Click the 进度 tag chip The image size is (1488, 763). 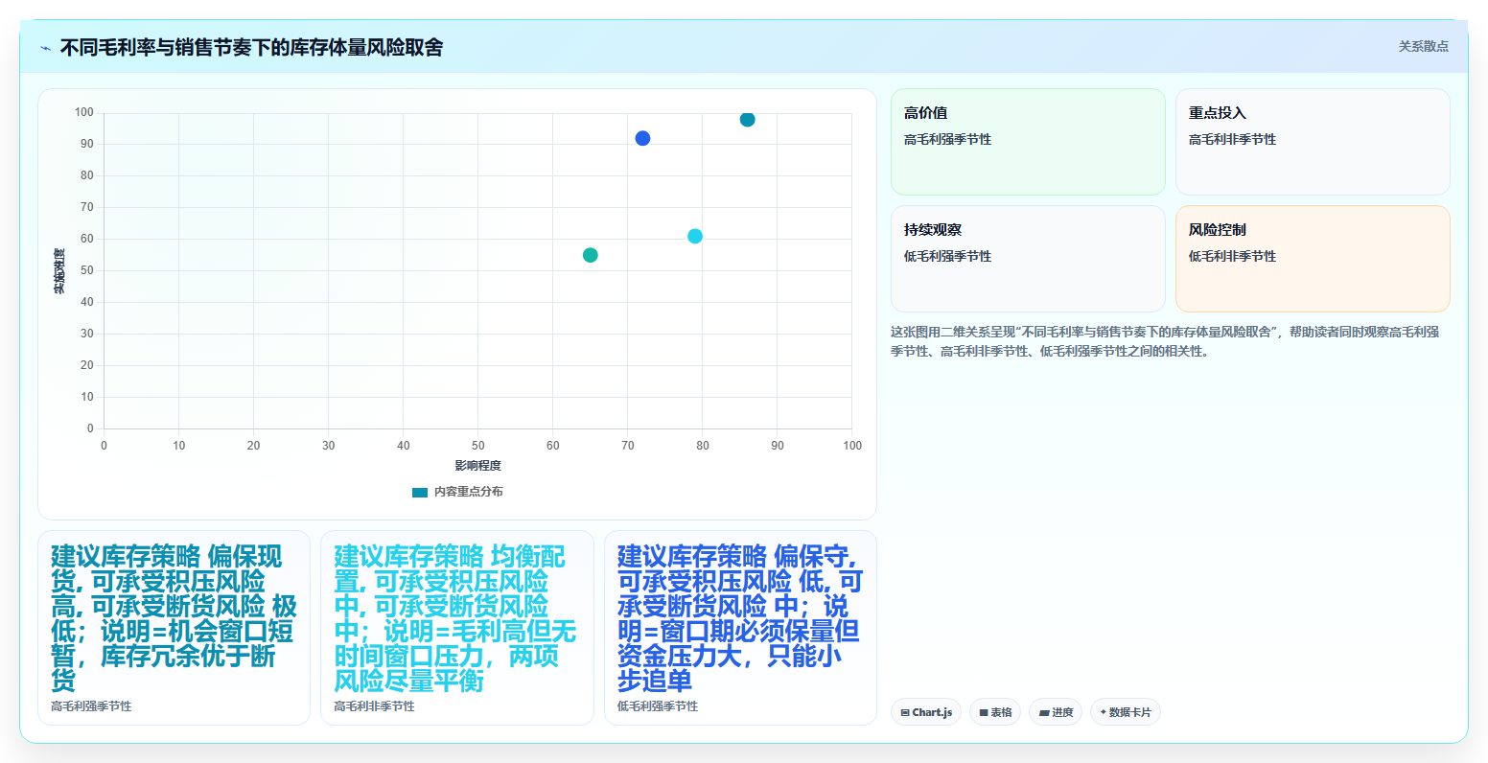[x=1056, y=712]
